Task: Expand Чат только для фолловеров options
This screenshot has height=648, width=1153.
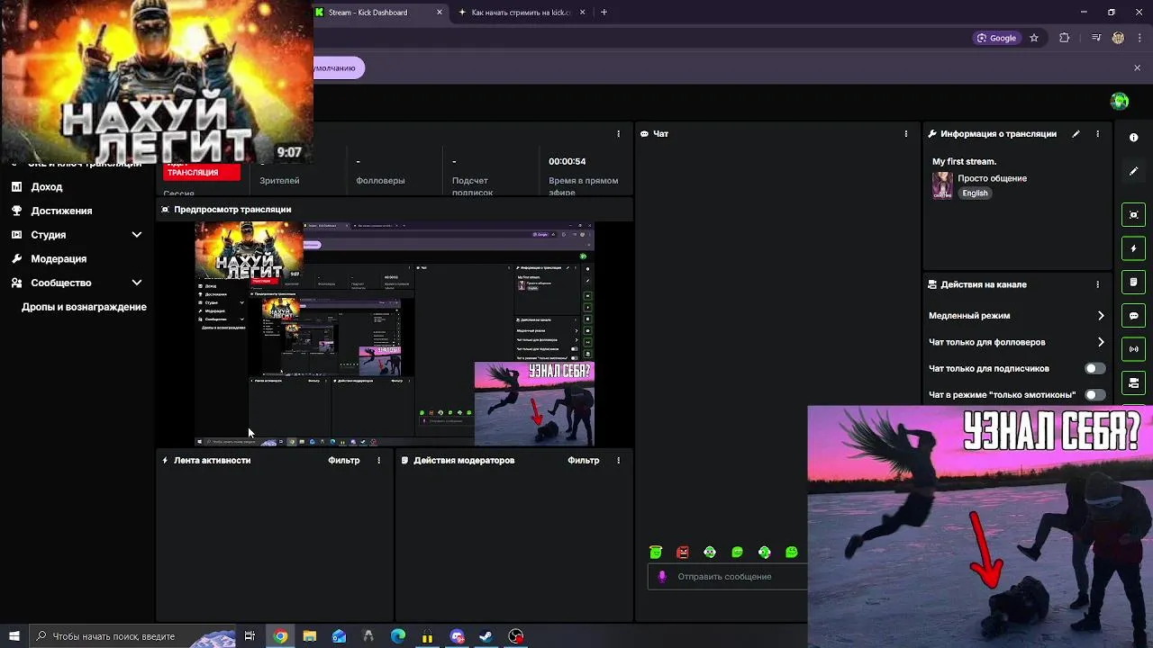Action: coord(1101,342)
